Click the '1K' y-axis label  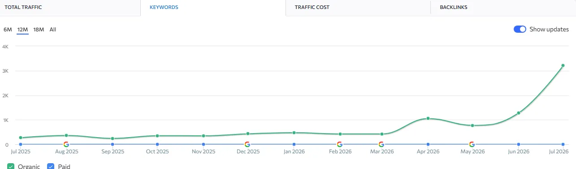[6, 120]
